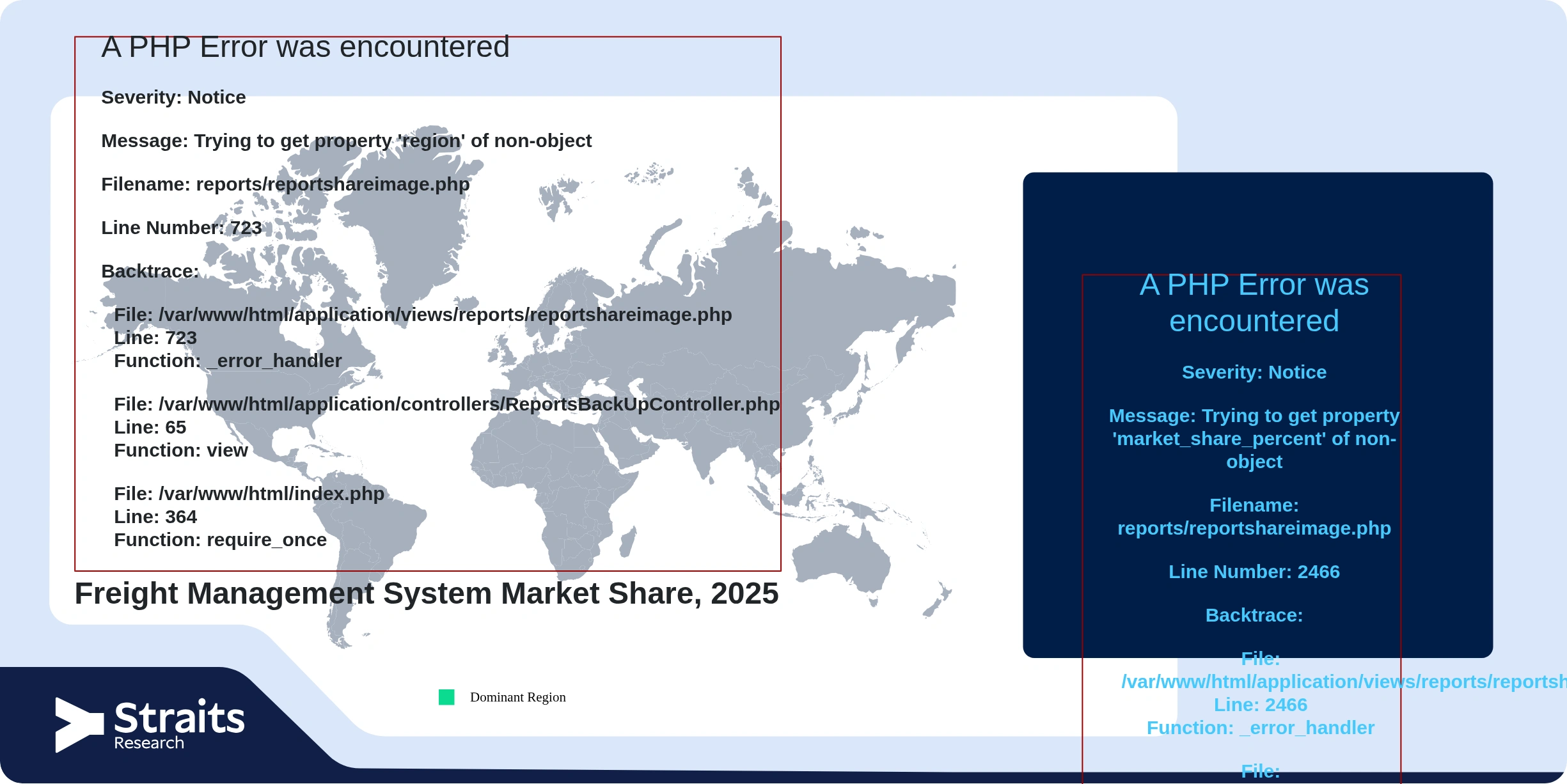Select the blue 'Line: 2466' entry
Viewport: 1567px width, 784px height.
[x=1261, y=705]
